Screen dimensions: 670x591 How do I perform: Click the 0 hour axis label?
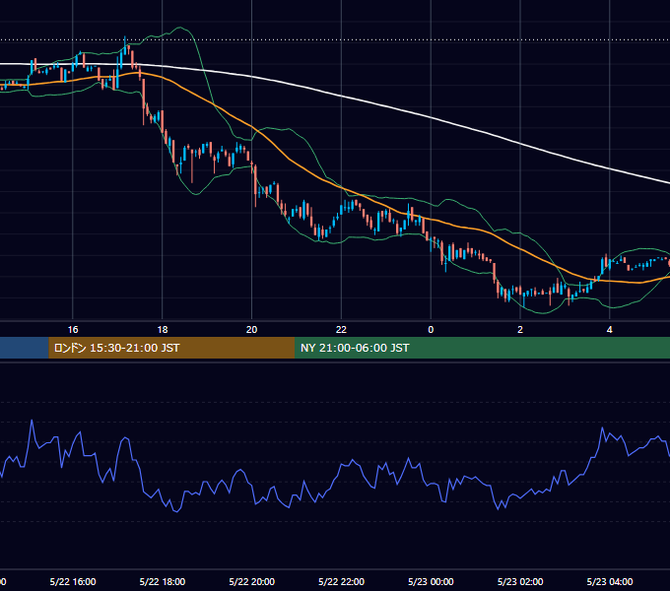point(431,330)
